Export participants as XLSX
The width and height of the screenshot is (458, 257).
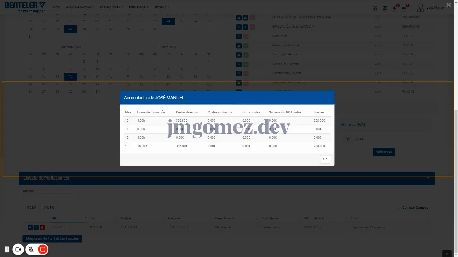[x=48, y=207]
